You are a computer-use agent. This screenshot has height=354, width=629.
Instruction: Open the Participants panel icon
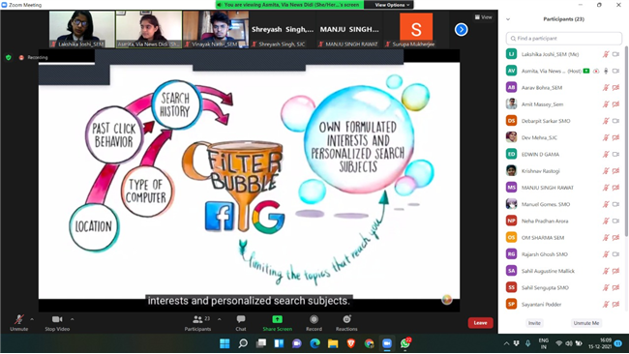(x=197, y=319)
